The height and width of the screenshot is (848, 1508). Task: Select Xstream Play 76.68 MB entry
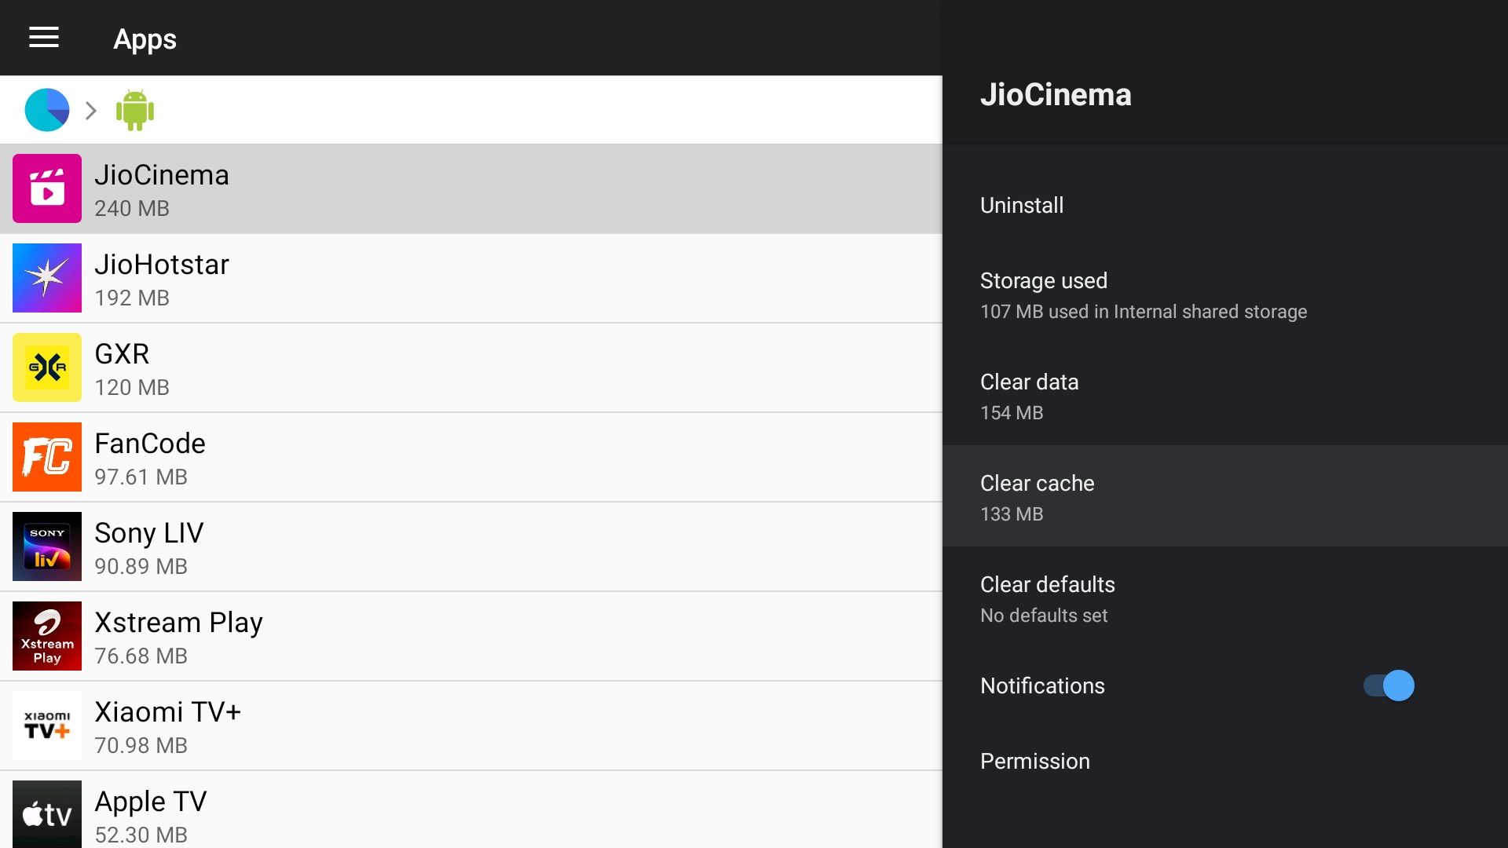[471, 636]
